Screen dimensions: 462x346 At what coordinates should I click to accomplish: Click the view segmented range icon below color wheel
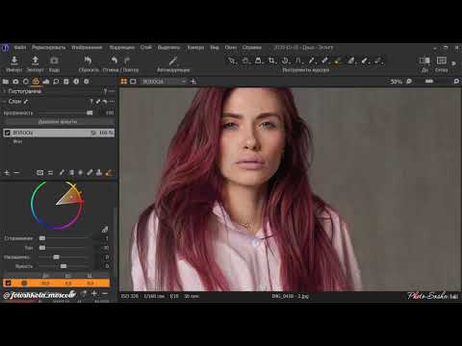(105, 230)
